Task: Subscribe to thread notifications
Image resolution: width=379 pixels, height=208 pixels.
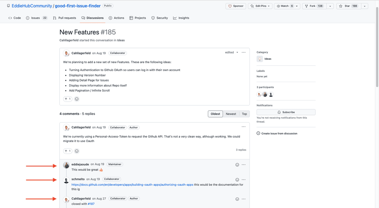Action: 286,112
